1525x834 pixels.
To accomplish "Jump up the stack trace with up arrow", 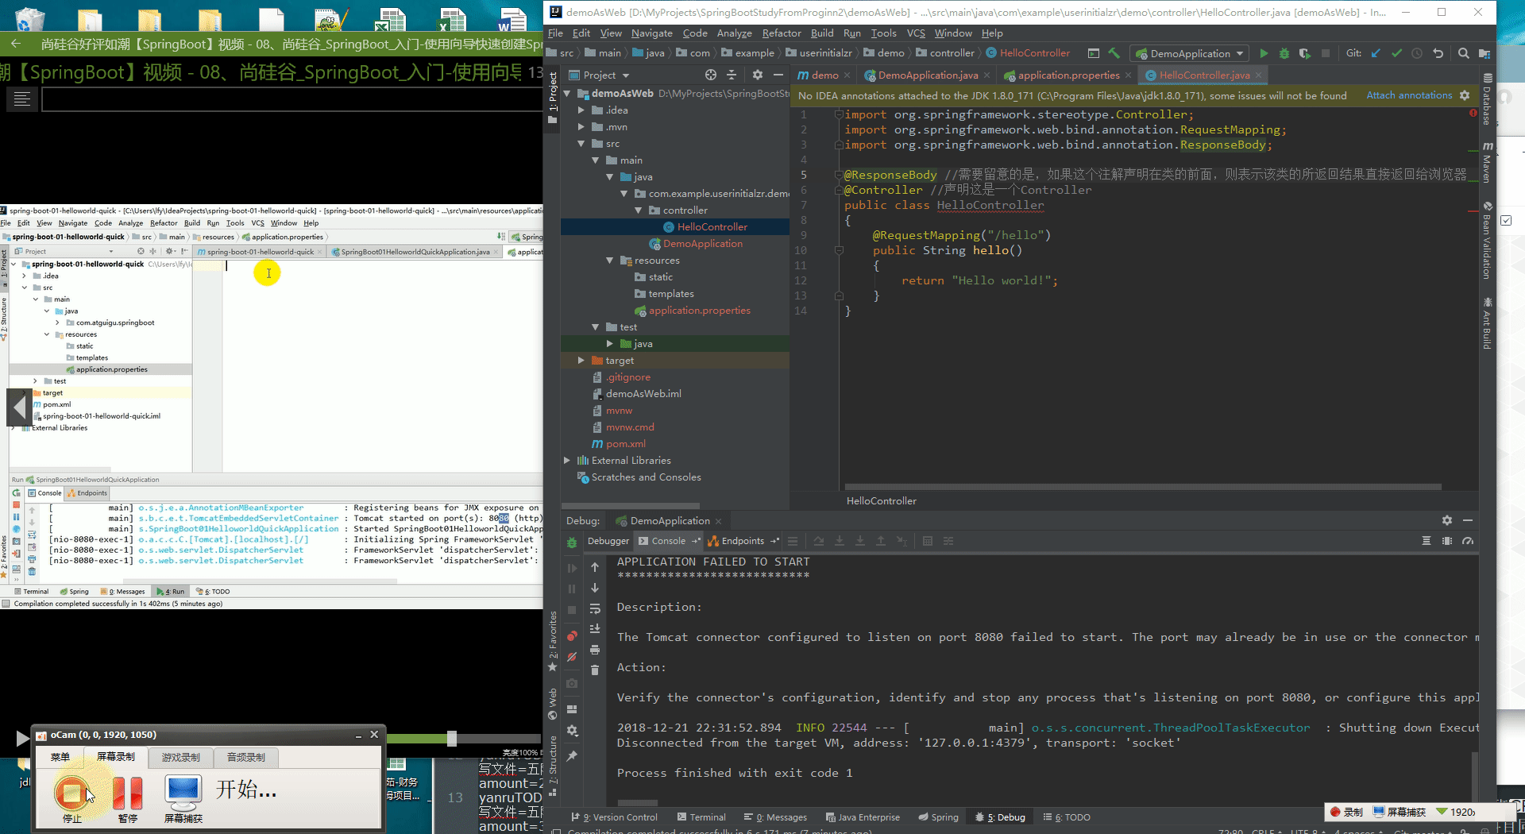I will 595,567.
